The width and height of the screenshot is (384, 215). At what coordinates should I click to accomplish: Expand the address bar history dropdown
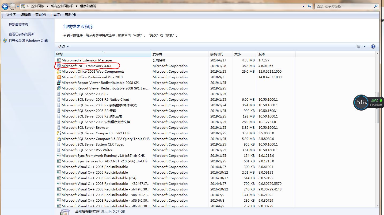(303, 6)
